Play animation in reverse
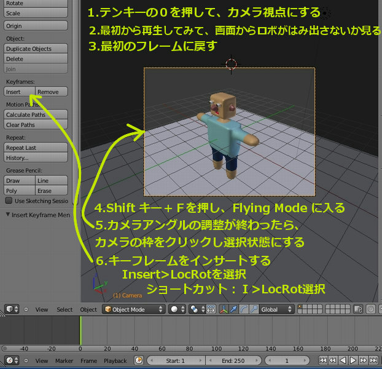382x369 pixels. (343, 360)
